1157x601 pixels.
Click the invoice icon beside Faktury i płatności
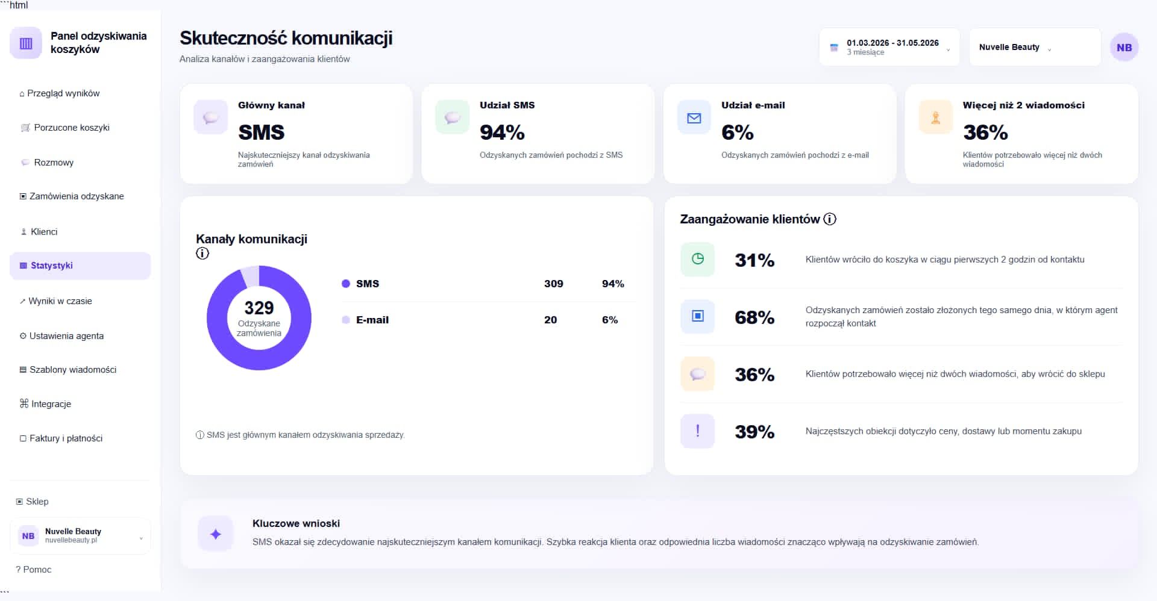coord(23,438)
